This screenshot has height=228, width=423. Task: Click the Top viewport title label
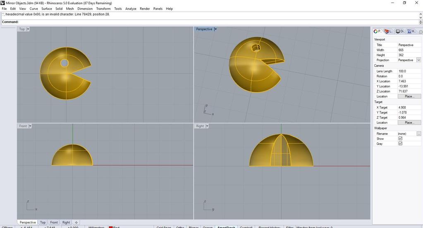point(22,29)
